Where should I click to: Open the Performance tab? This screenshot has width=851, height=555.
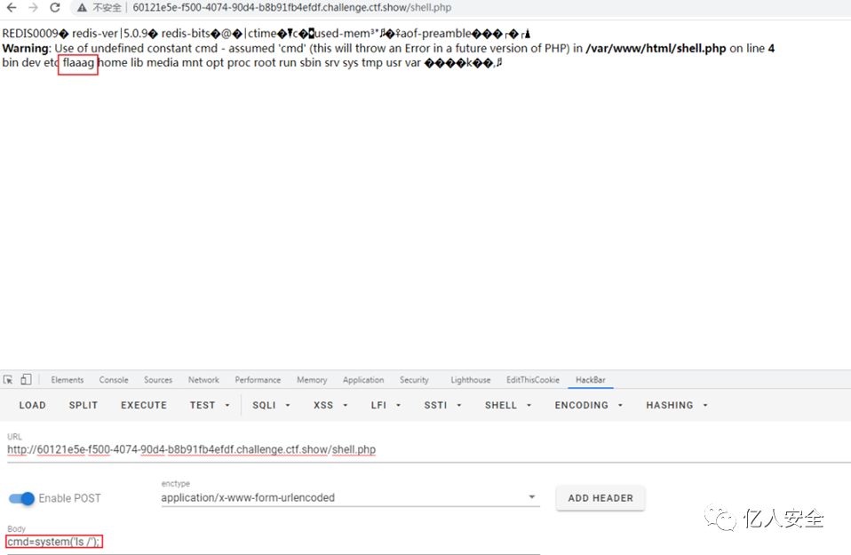(258, 380)
